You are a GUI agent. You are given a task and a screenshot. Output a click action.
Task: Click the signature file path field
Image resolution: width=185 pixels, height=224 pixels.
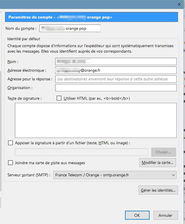tap(81, 152)
